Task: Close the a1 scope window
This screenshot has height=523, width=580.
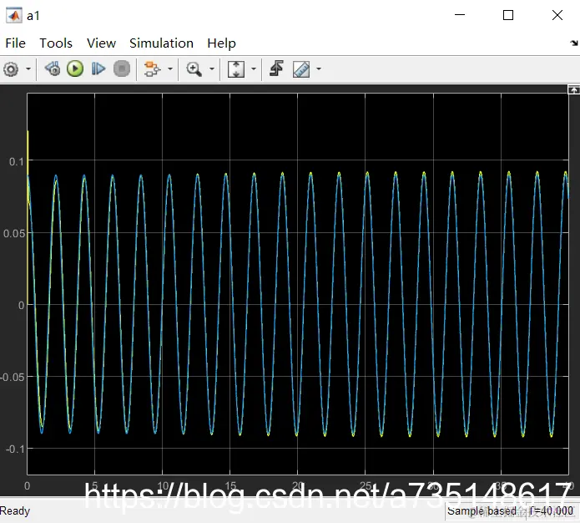Action: pyautogui.click(x=557, y=15)
